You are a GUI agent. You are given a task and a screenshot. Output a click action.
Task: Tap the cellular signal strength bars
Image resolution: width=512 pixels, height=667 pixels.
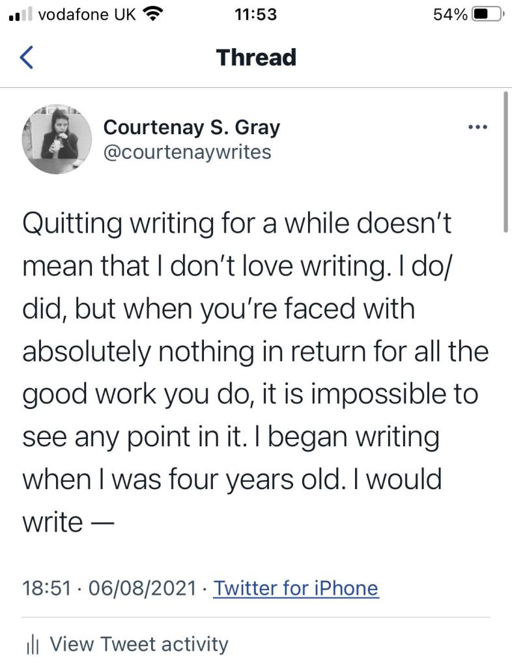click(x=21, y=14)
